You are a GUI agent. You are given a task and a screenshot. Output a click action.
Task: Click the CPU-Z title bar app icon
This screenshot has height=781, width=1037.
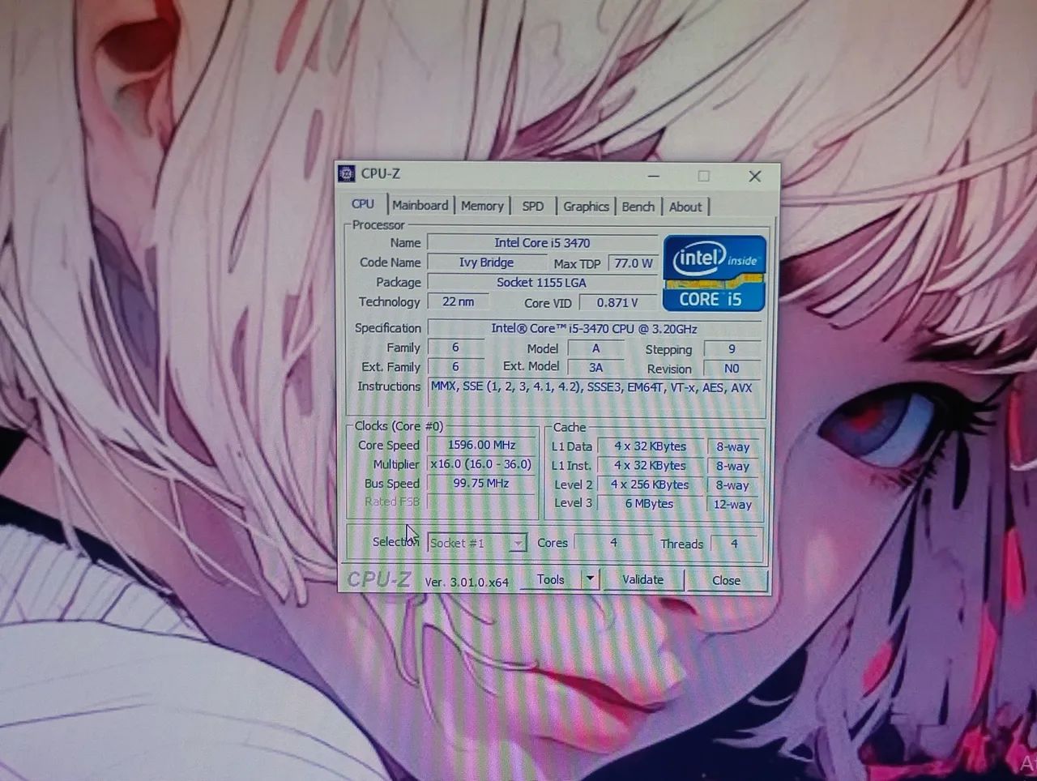[348, 173]
